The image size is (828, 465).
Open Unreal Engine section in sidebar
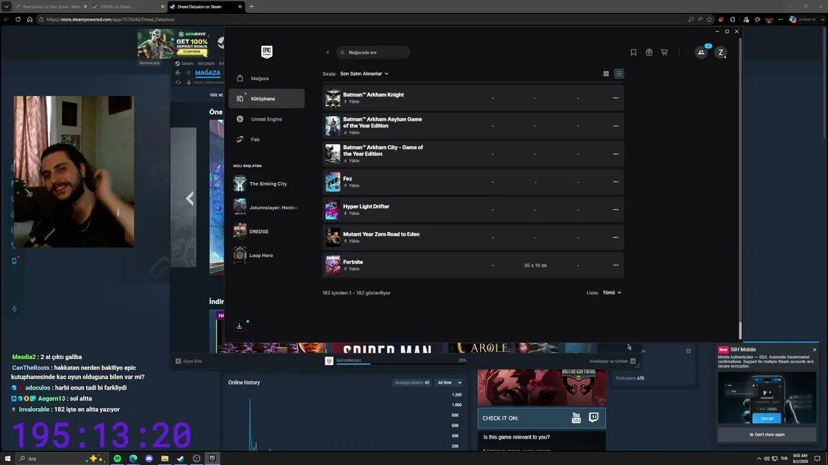[267, 119]
